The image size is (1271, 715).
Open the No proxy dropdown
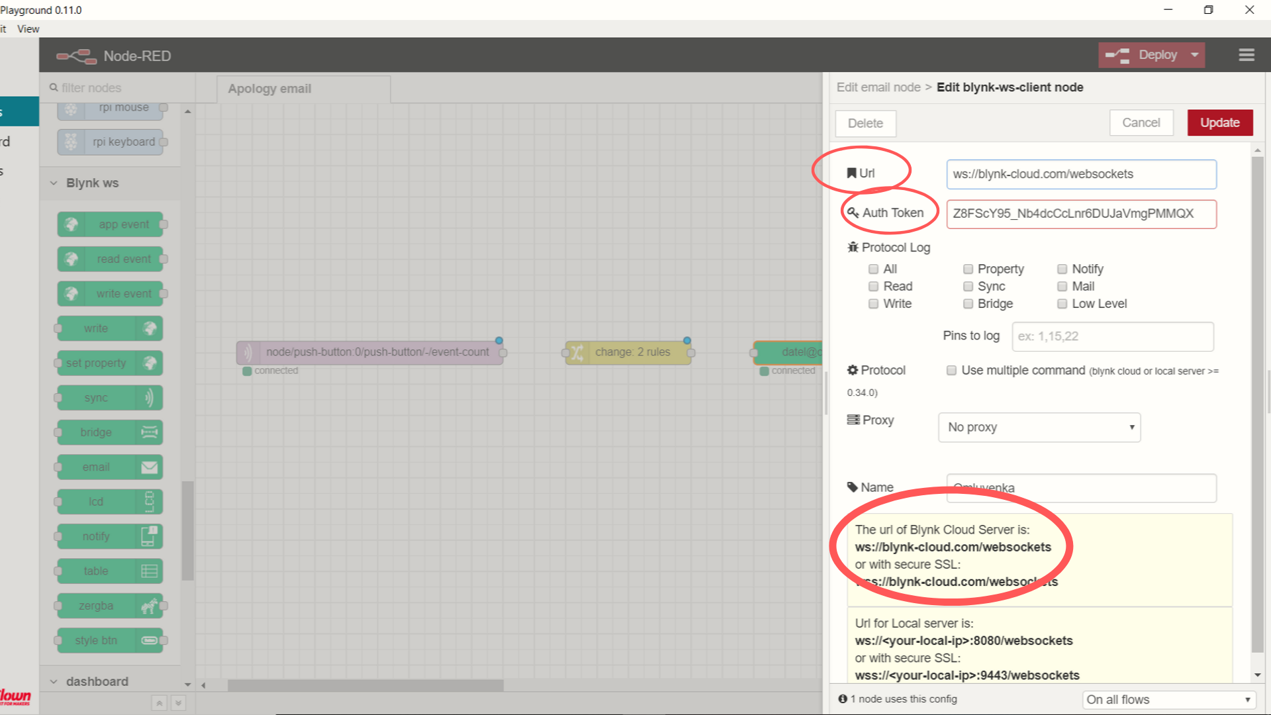1039,427
